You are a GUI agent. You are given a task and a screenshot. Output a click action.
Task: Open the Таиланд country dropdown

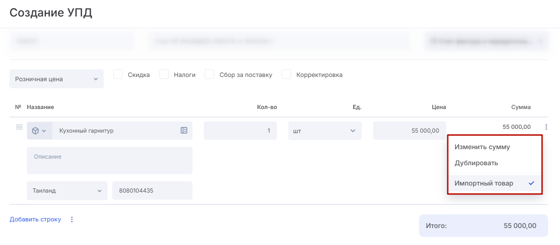[67, 191]
